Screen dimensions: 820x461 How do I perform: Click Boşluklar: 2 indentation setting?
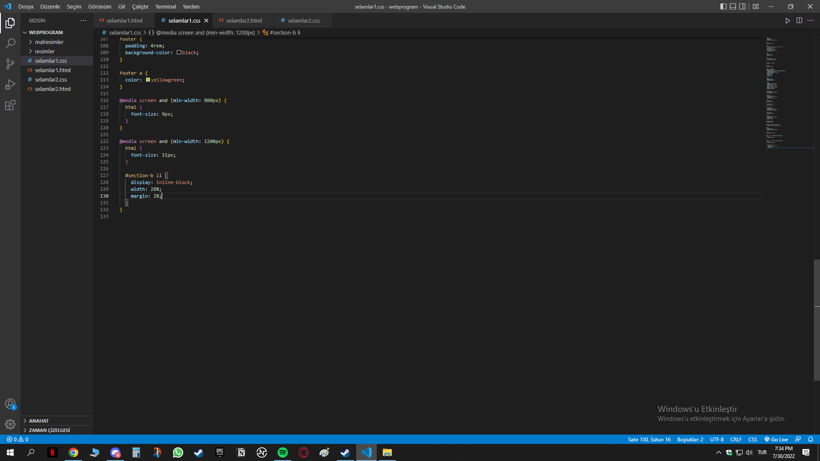[x=690, y=439]
